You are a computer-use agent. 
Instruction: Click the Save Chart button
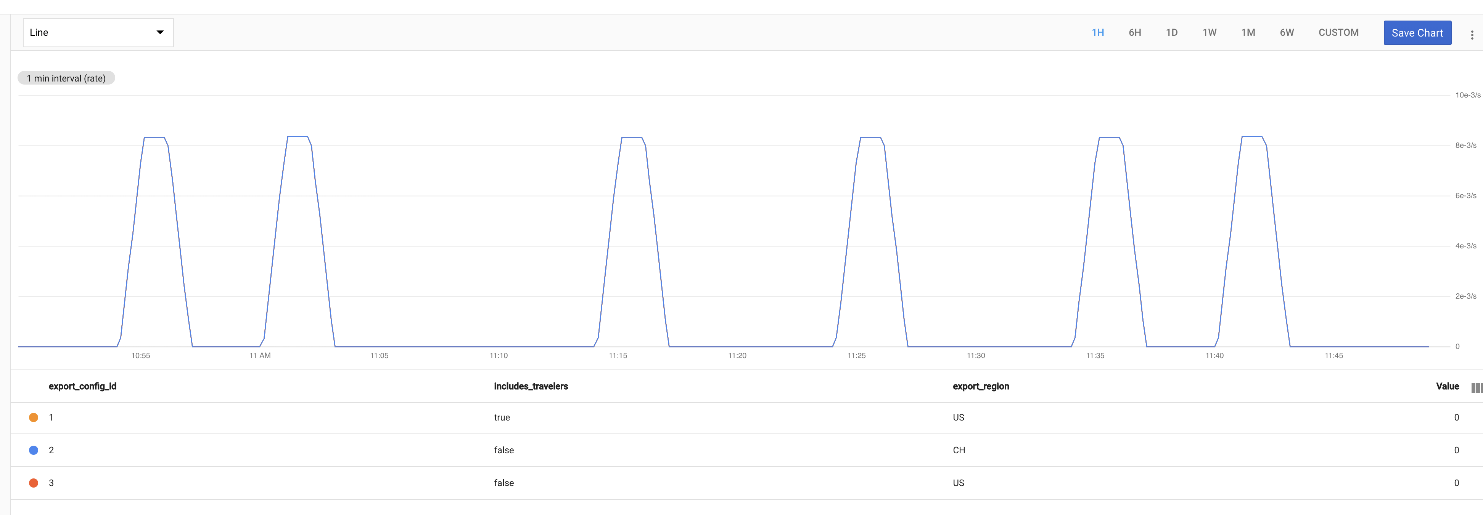tap(1417, 33)
